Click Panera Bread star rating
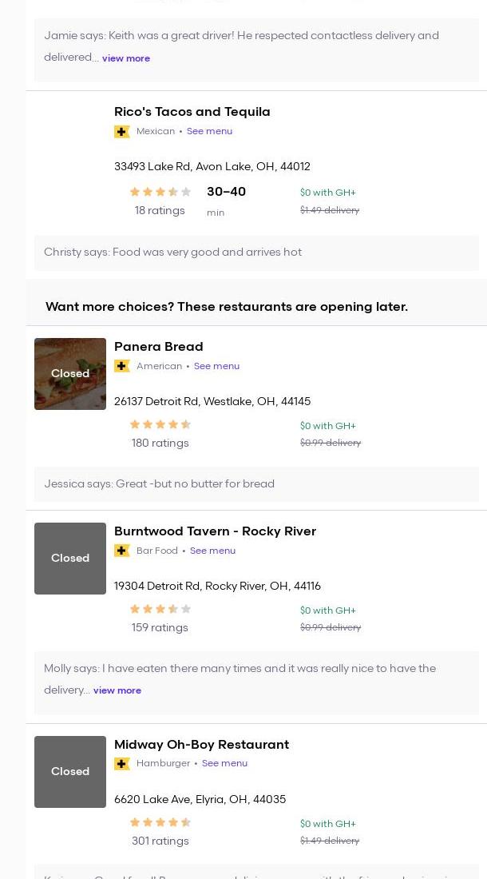Viewport: 487px width, 879px height. click(x=160, y=425)
